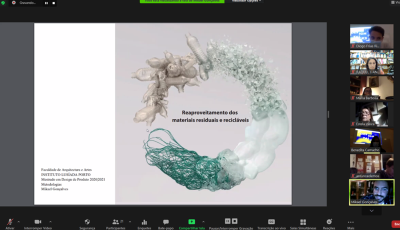Stop recording at top-left indicator
Viewport: 400px width, 230px height.
[x=53, y=3]
